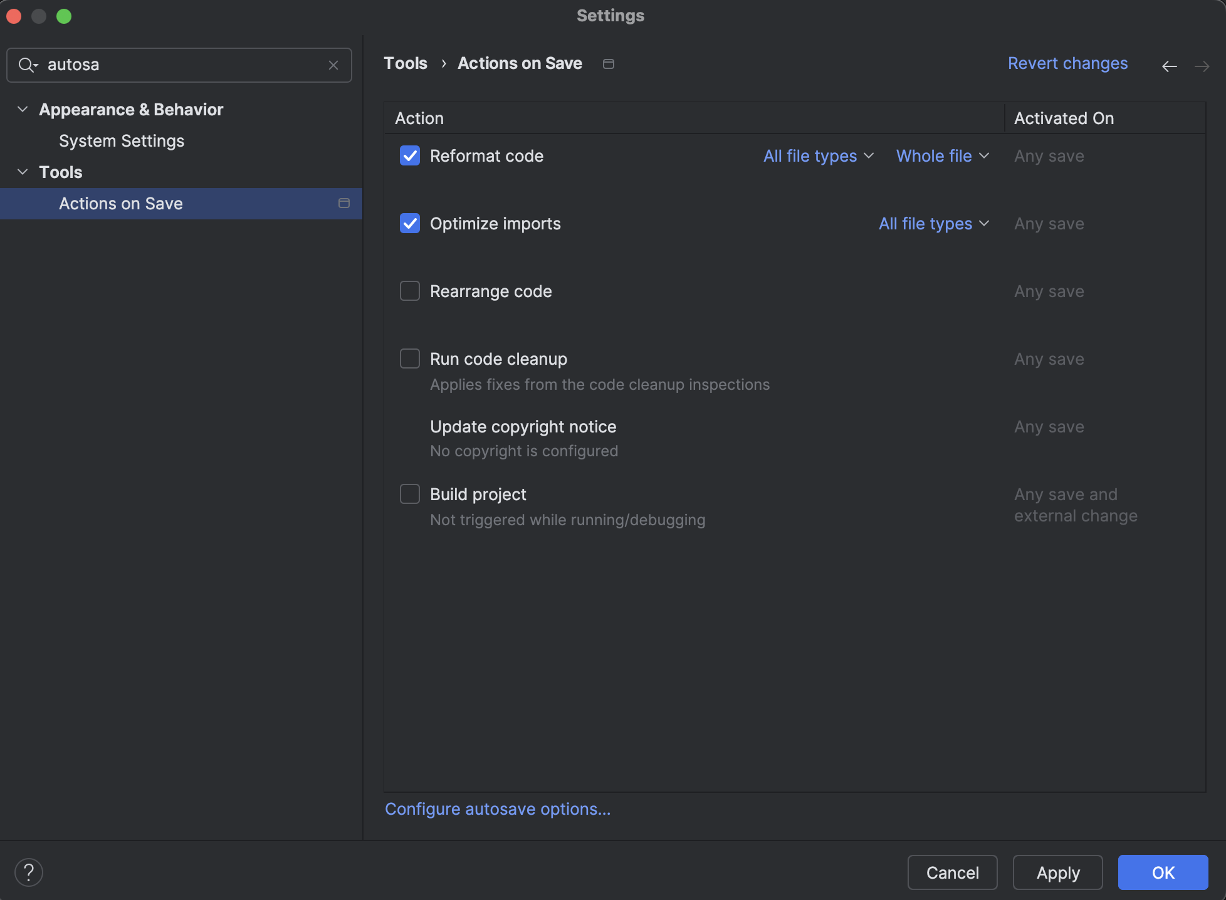Go back with the left arrow
Image resolution: width=1226 pixels, height=900 pixels.
point(1170,66)
